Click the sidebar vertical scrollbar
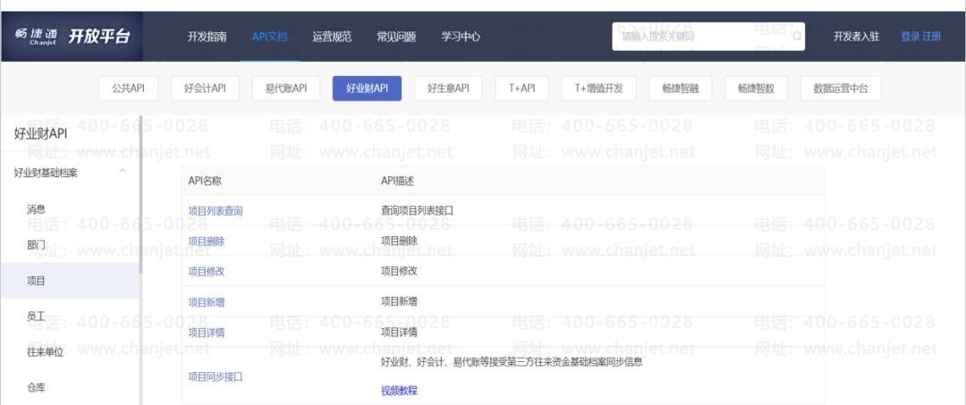This screenshot has width=966, height=405. tap(140, 195)
